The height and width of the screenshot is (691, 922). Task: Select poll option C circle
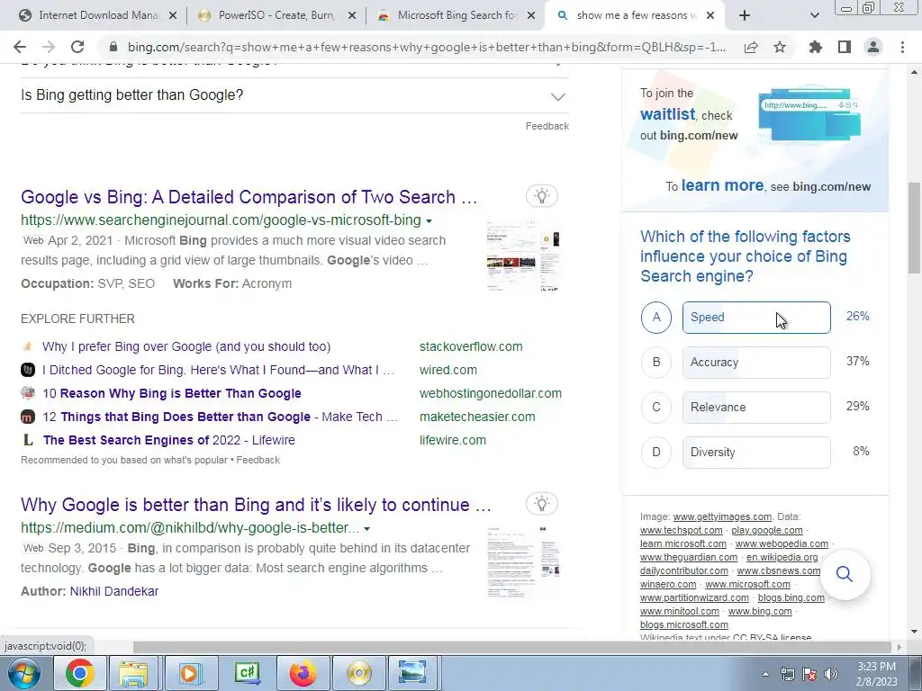tap(656, 408)
